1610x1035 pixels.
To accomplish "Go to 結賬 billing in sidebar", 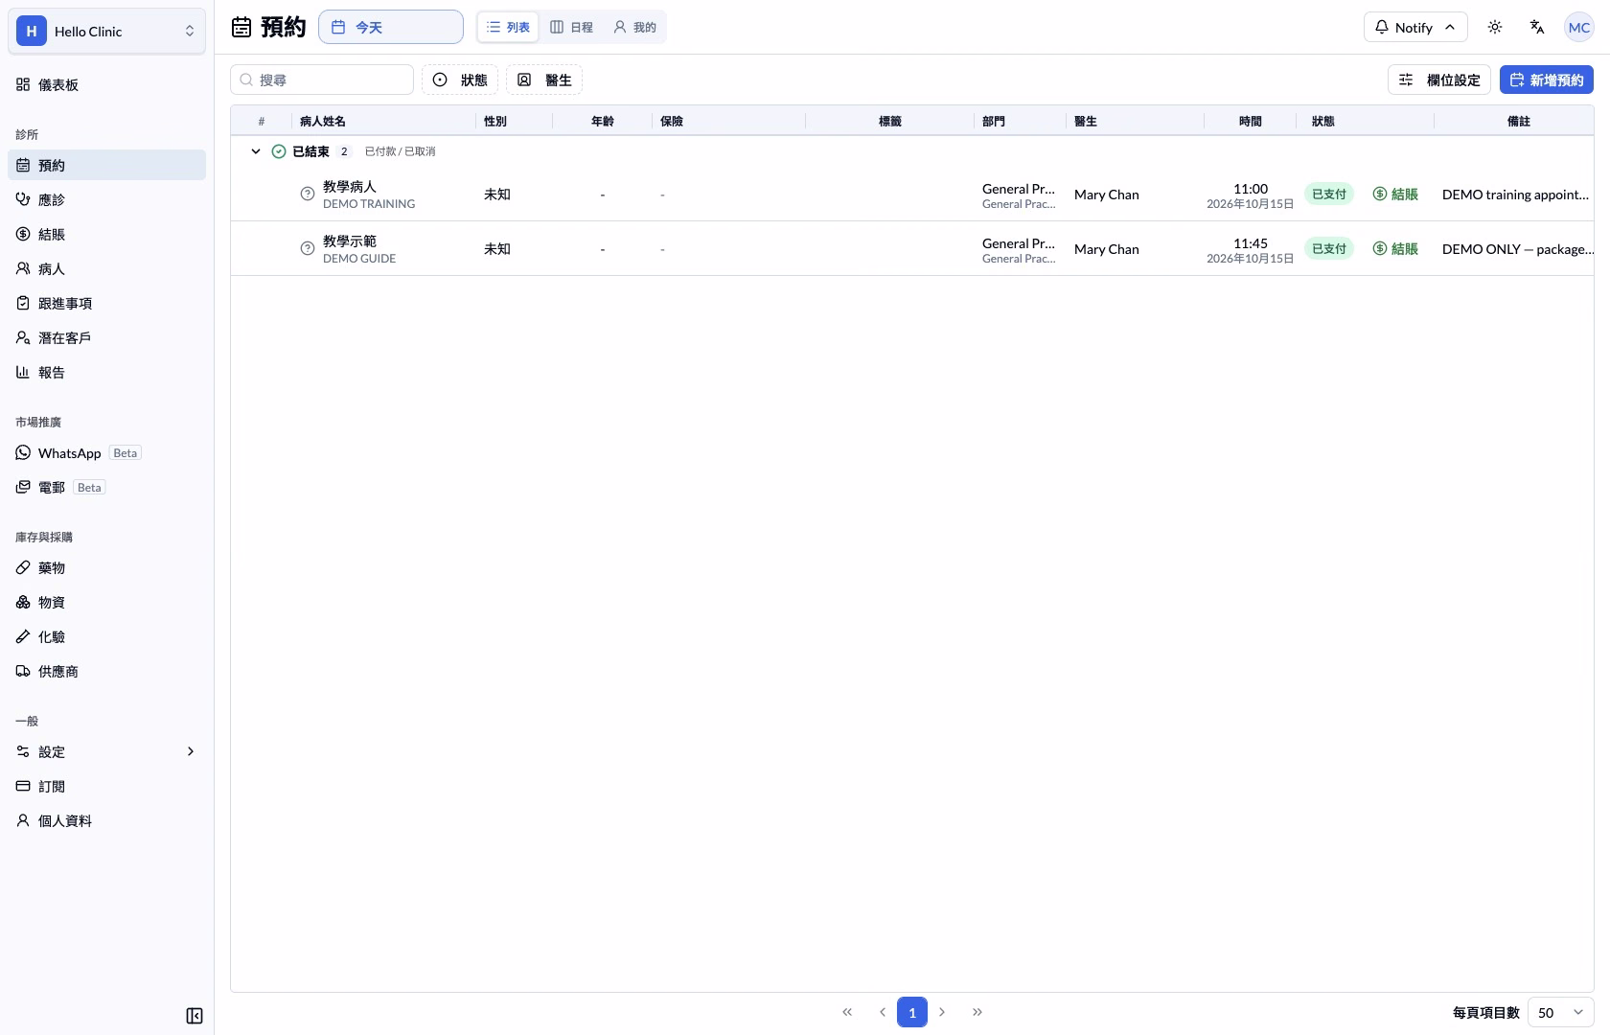I will click(106, 235).
